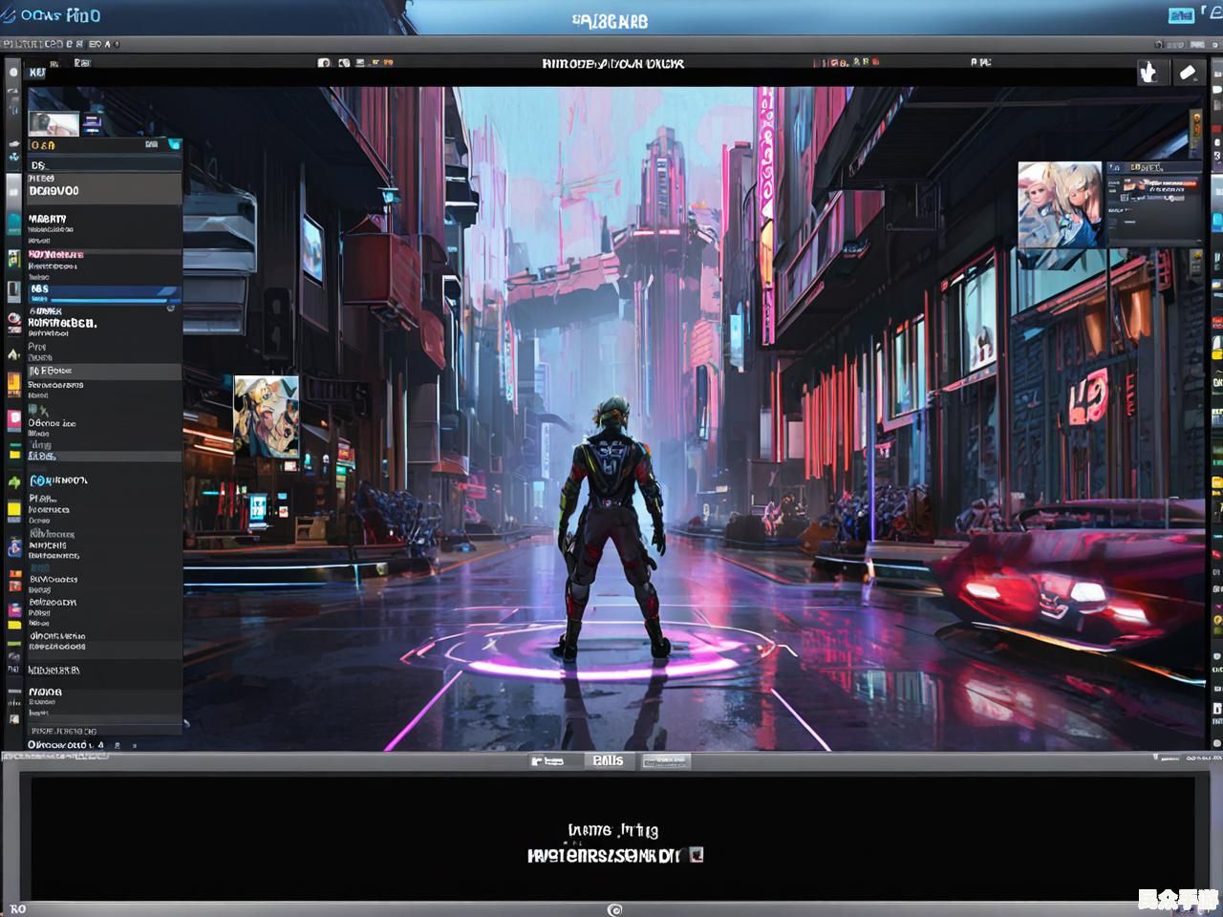Expand the NOIOG section near panel bottom
This screenshot has width=1223, height=917.
tap(45, 692)
